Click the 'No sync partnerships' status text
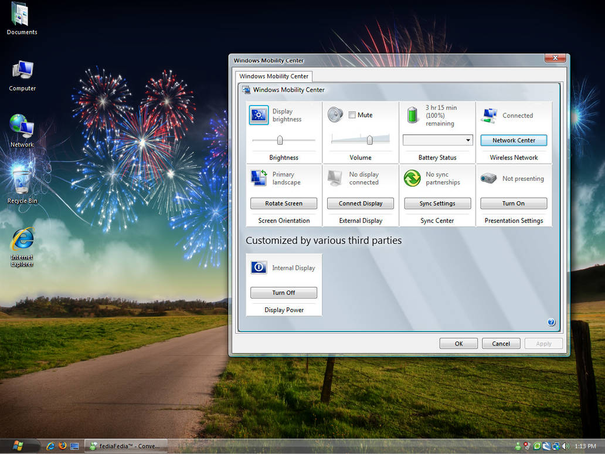 click(x=443, y=178)
